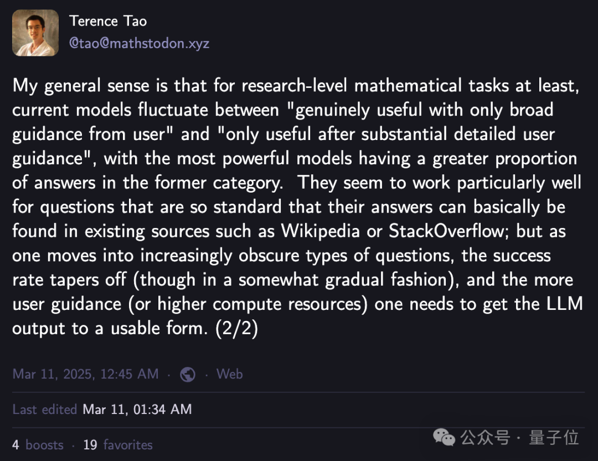Click the number 19 favorites count
This screenshot has width=598, height=461.
pos(90,444)
